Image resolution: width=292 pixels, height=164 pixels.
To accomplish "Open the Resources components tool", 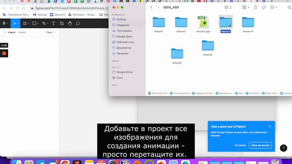I will tap(62, 23).
